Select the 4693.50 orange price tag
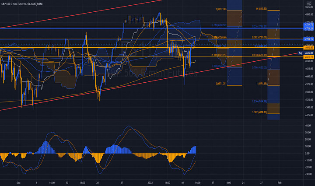The image size is (315, 186). click(308, 48)
